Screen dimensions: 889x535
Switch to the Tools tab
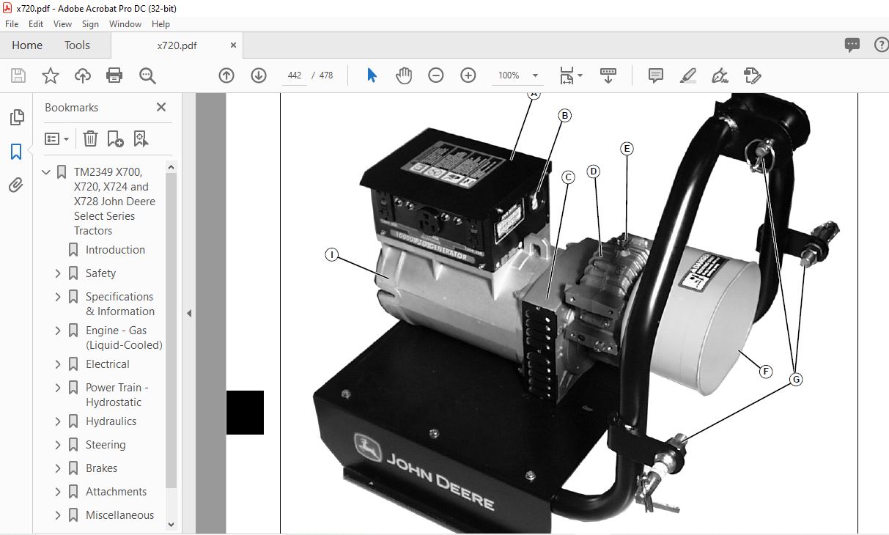click(77, 45)
